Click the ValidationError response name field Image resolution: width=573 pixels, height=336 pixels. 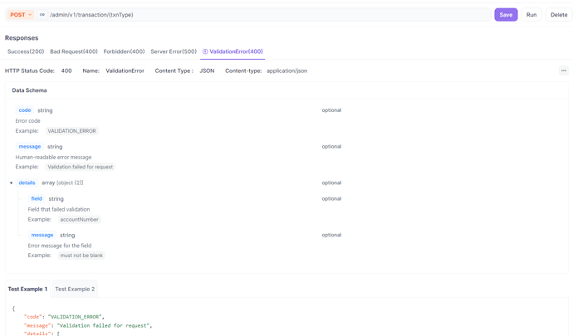click(125, 71)
